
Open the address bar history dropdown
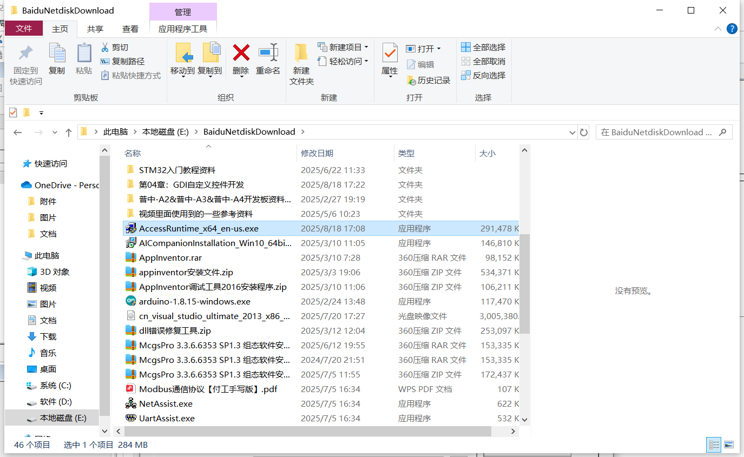click(573, 132)
